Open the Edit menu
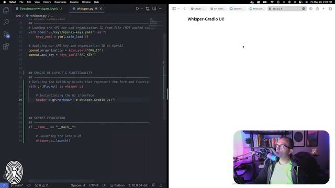This screenshot has width=335, height=188. coord(29,2)
